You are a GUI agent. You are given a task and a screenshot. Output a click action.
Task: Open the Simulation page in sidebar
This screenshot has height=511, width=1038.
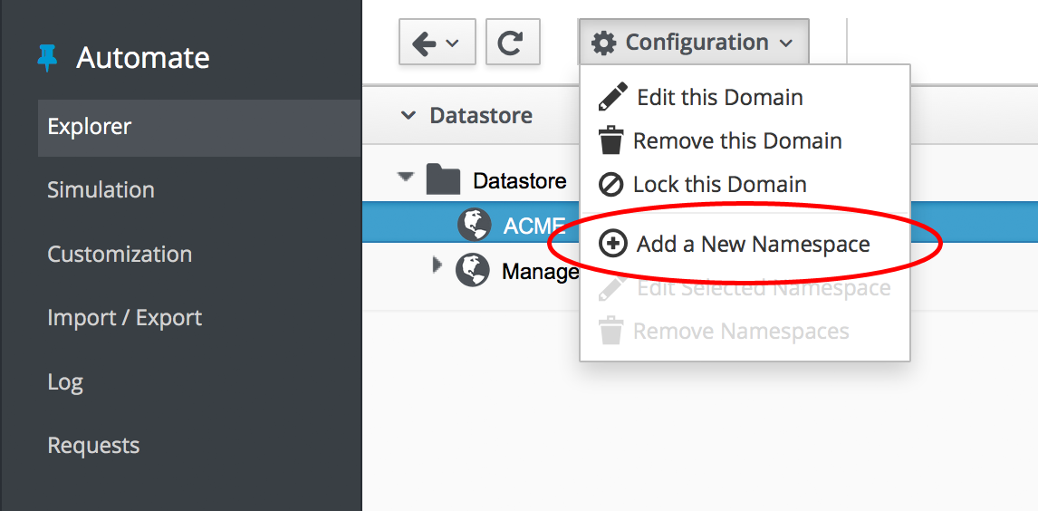click(x=101, y=190)
